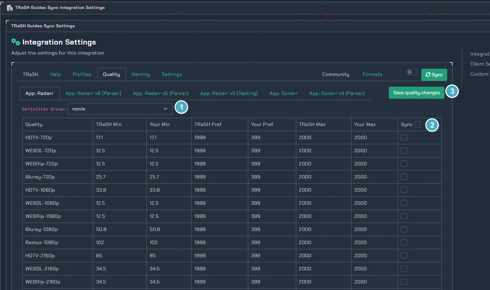This screenshot has width=490, height=290.
Task: Click the numbered badge 3 marker
Action: (x=452, y=91)
